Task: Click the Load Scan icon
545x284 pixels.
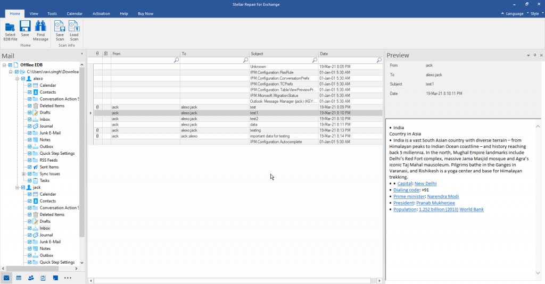Action: click(74, 31)
